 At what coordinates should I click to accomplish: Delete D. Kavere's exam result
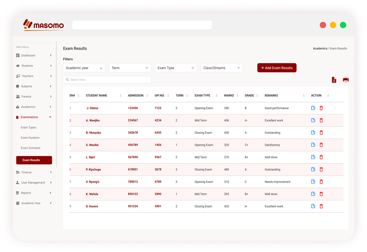click(x=321, y=207)
